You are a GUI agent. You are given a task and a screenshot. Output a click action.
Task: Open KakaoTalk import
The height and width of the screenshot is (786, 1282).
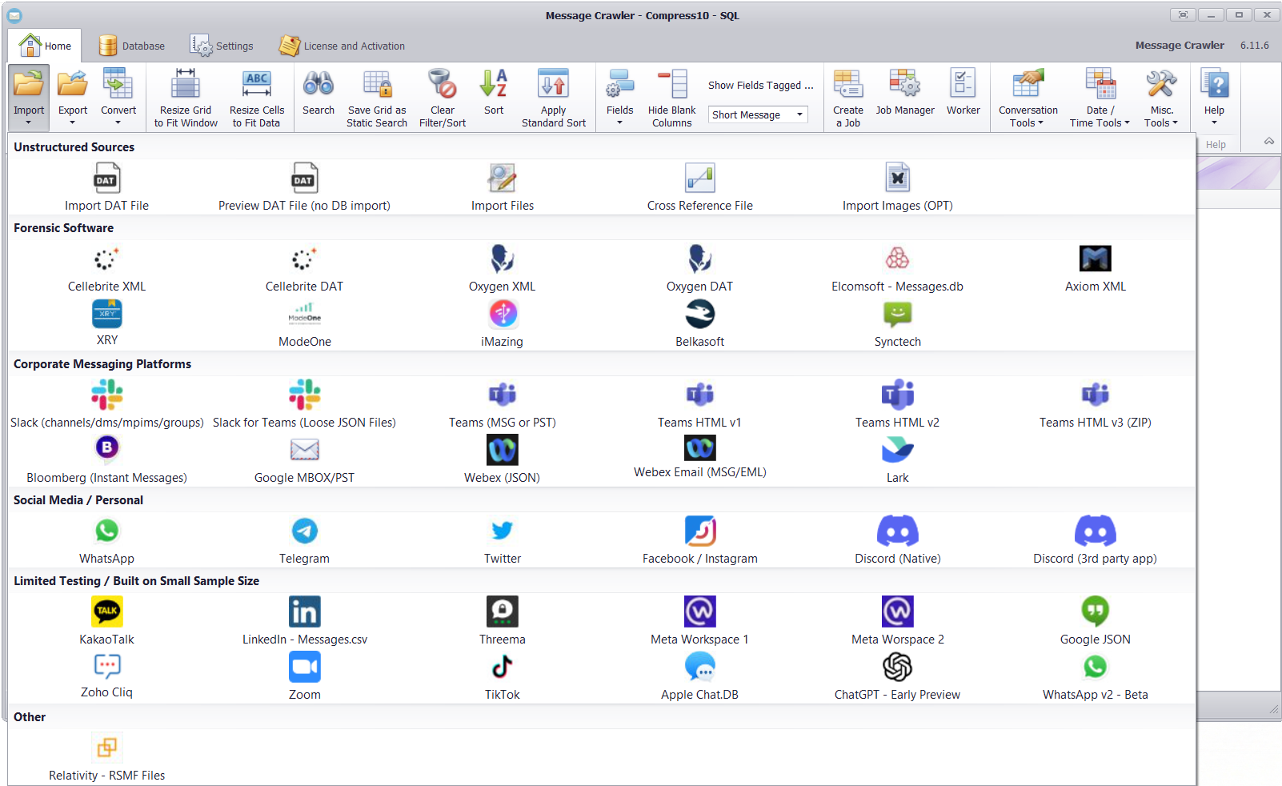pos(106,622)
